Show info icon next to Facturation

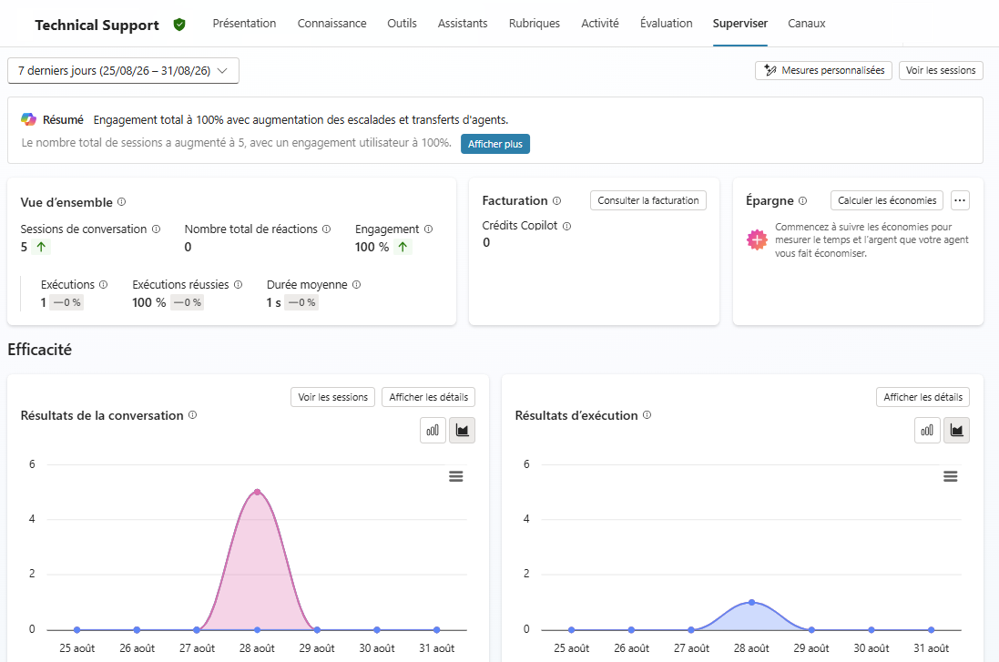(556, 200)
